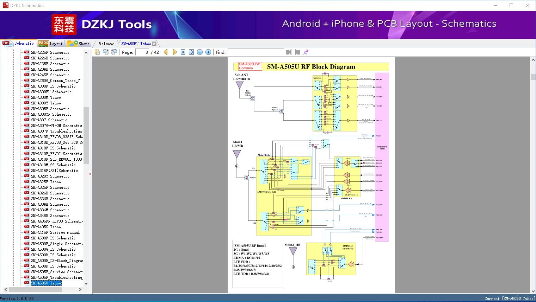The image size is (536, 302).
Task: Click the rotate page clockwise icon
Action: point(114,52)
